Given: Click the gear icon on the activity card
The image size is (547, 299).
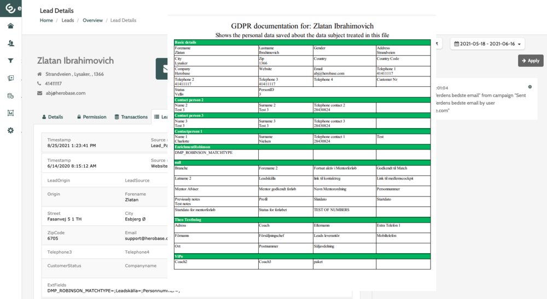Looking at the screenshot, I should tap(529, 87).
